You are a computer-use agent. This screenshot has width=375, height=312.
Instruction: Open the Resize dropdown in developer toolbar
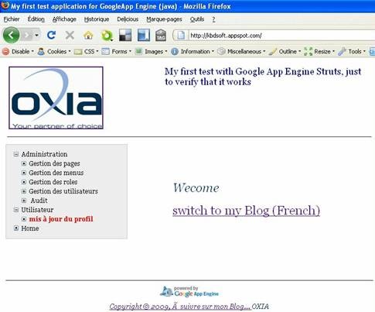(x=319, y=51)
